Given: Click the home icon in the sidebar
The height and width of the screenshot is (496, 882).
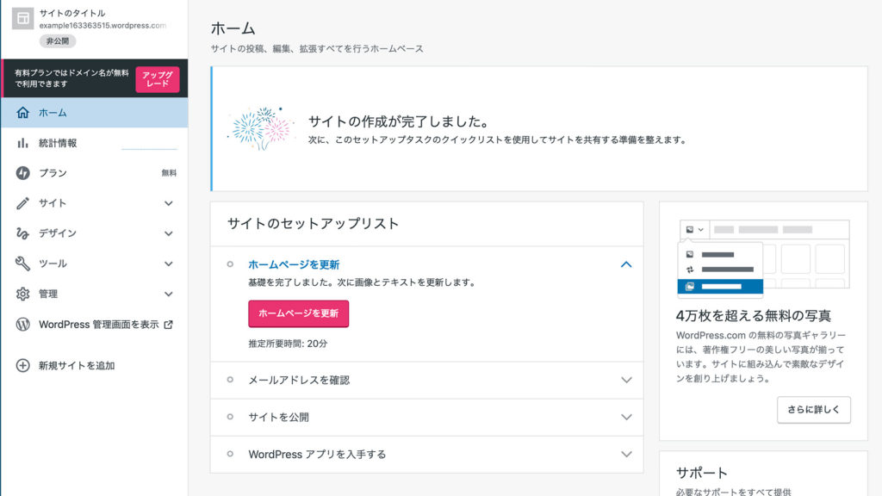Looking at the screenshot, I should coord(22,113).
